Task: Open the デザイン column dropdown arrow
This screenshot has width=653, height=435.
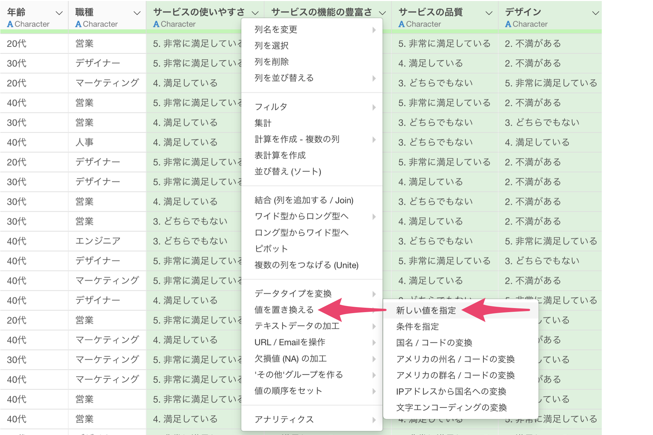Action: click(595, 13)
